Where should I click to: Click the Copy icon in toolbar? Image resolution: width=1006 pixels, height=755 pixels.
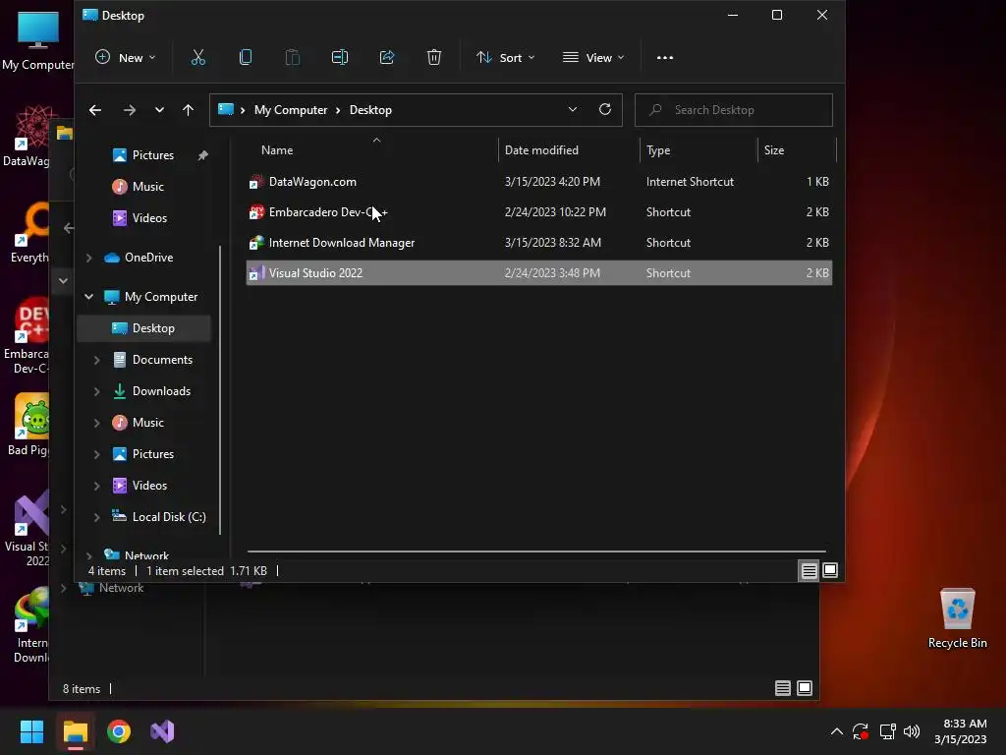click(x=245, y=58)
